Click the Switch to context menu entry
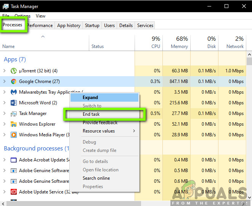 [104, 106]
